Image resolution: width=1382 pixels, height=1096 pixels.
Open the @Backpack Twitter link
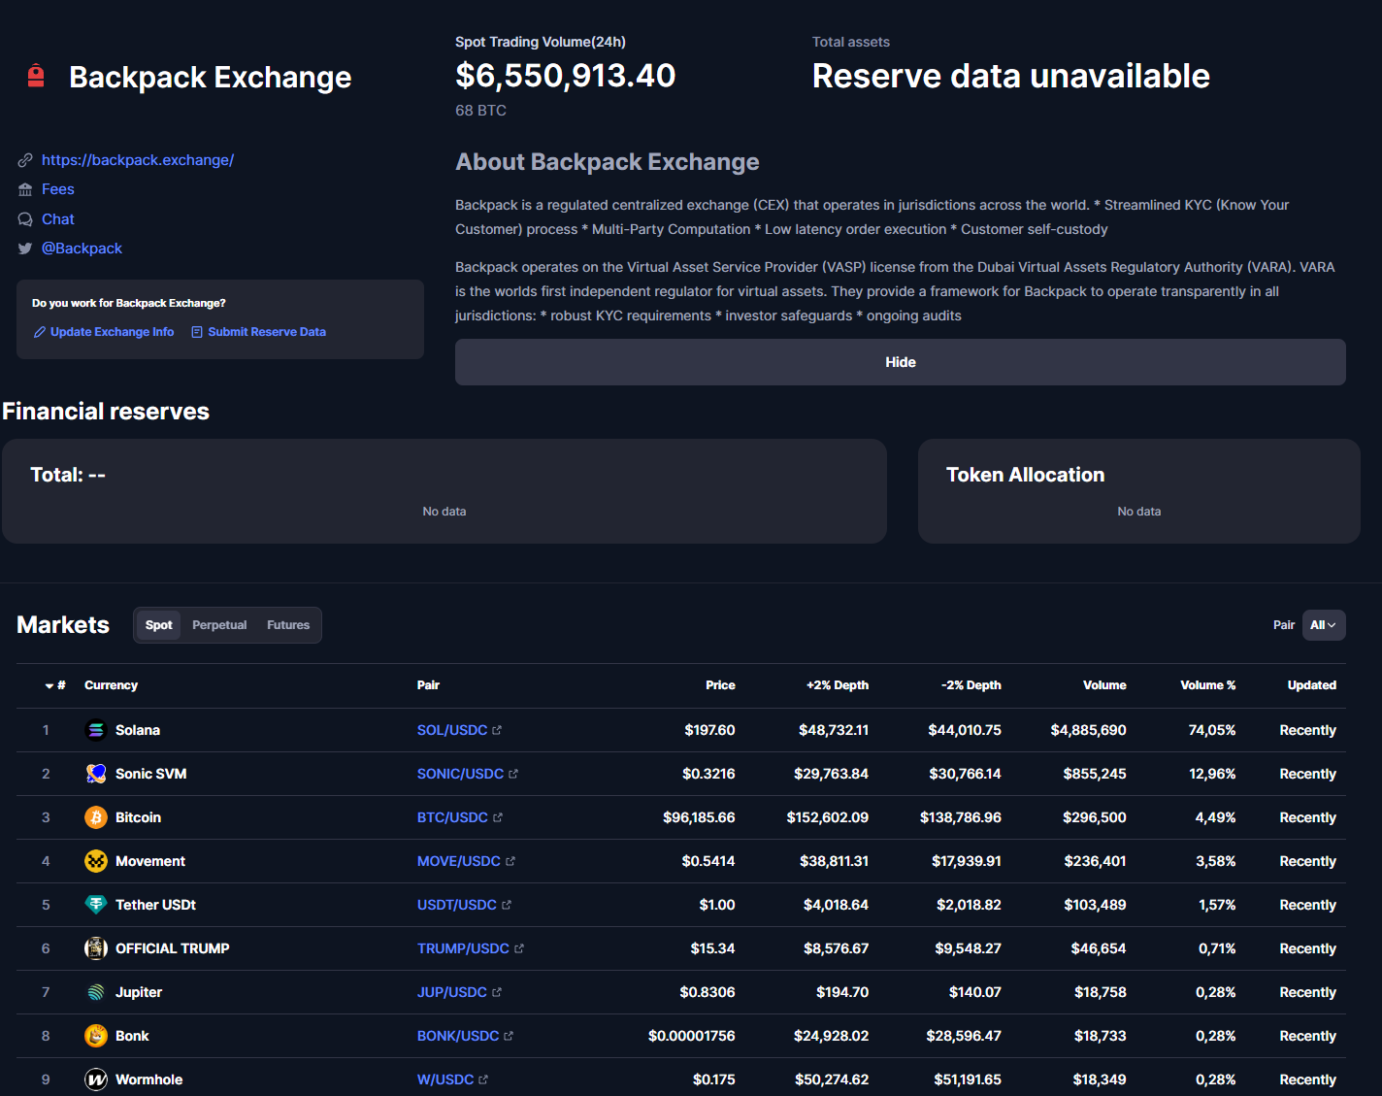(82, 249)
